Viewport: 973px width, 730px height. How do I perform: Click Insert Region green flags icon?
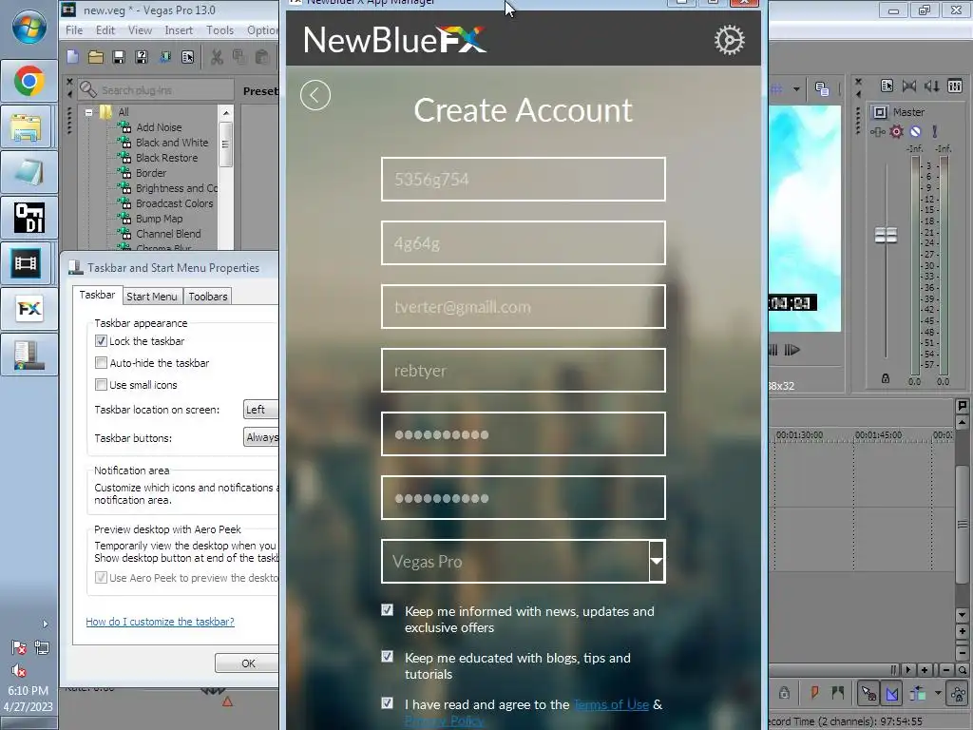click(x=838, y=692)
